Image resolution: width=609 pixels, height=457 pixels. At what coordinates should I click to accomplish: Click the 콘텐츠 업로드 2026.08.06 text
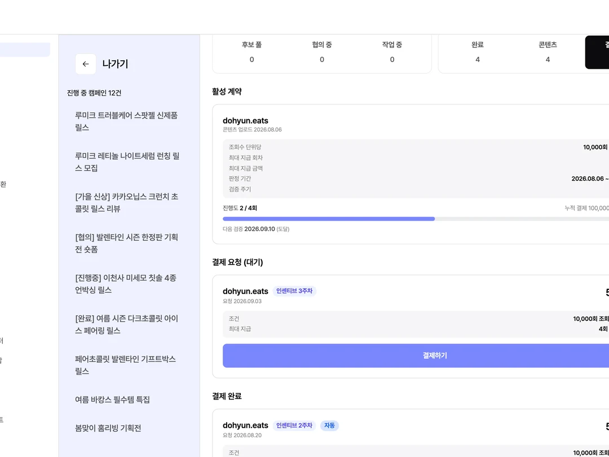tap(252, 130)
